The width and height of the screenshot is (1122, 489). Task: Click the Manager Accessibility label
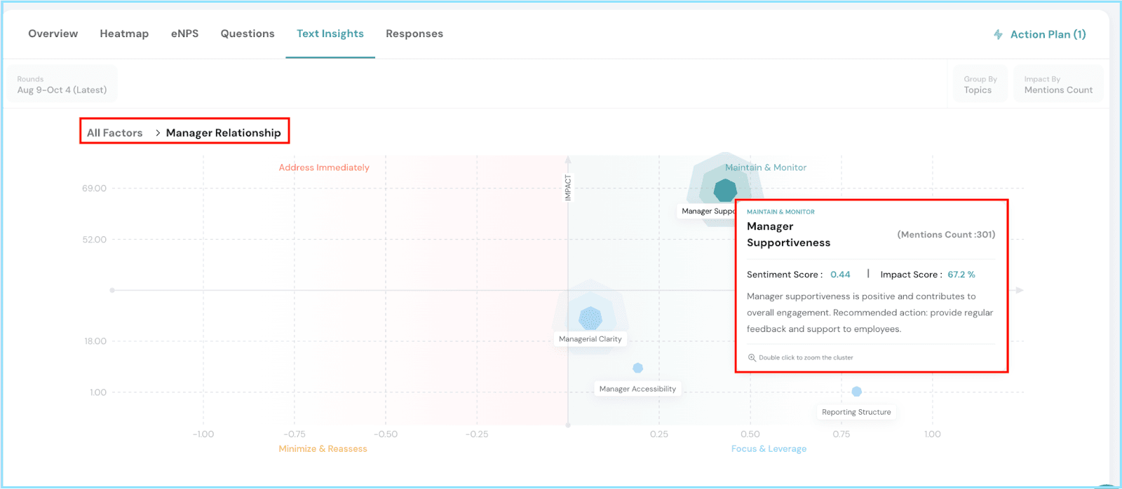[x=637, y=389]
